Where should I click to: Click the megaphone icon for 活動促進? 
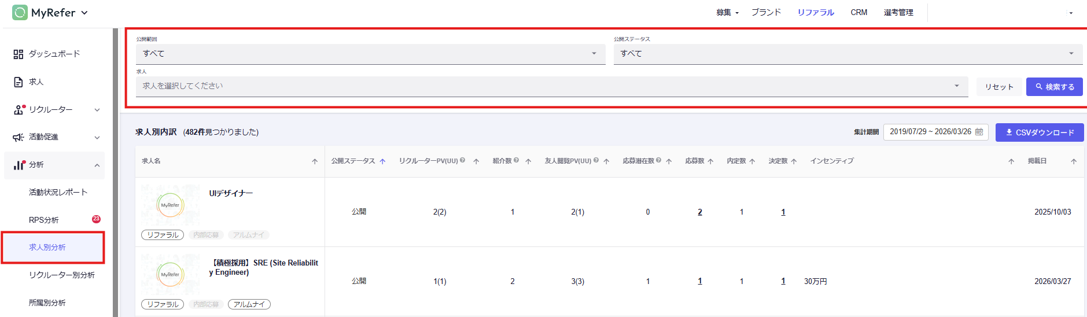tap(19, 137)
